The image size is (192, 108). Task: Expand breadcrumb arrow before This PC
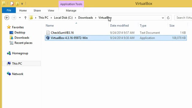click(x=36, y=18)
